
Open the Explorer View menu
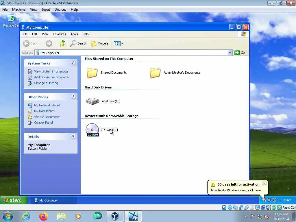pyautogui.click(x=45, y=34)
